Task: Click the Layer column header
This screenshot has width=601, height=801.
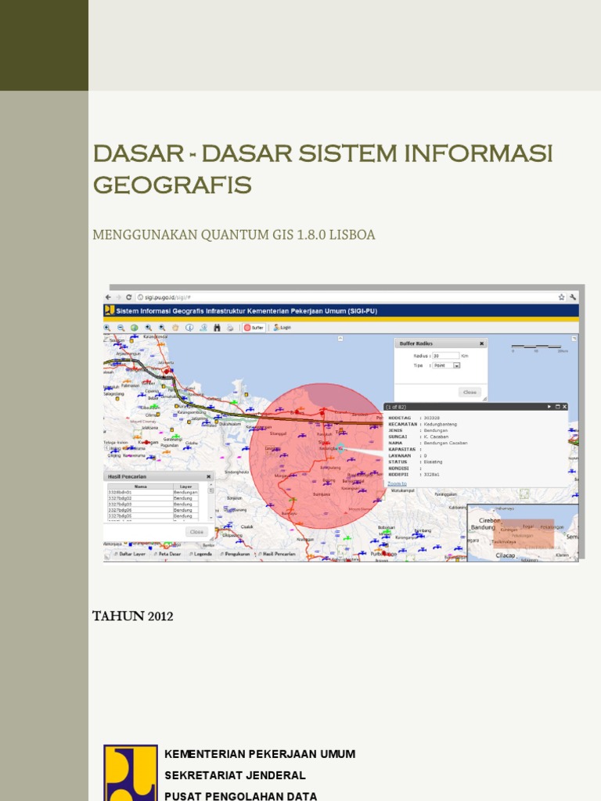Action: click(185, 487)
